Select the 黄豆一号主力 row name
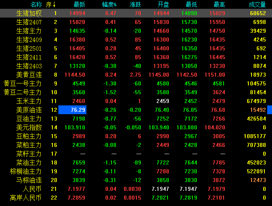The image size is (272, 206). coord(22,83)
